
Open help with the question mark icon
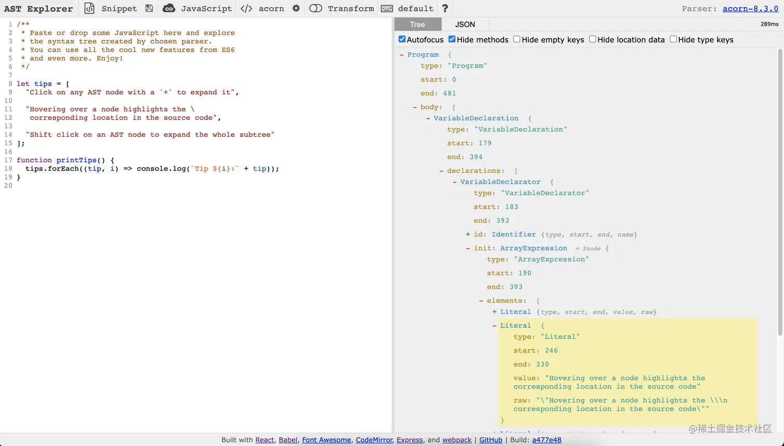click(x=445, y=8)
